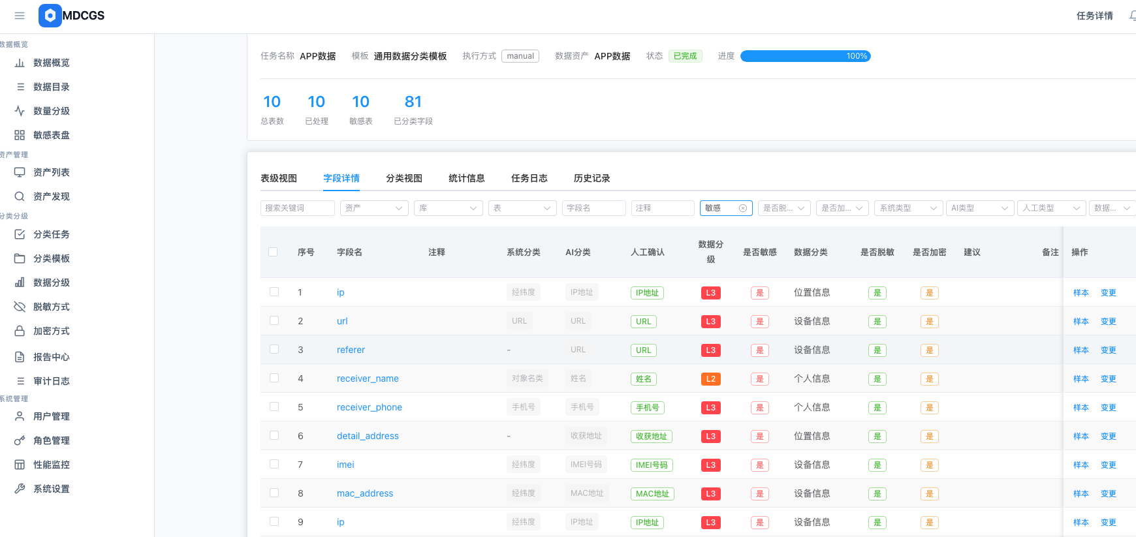Open 资产列表 monitor icon

[x=20, y=172]
